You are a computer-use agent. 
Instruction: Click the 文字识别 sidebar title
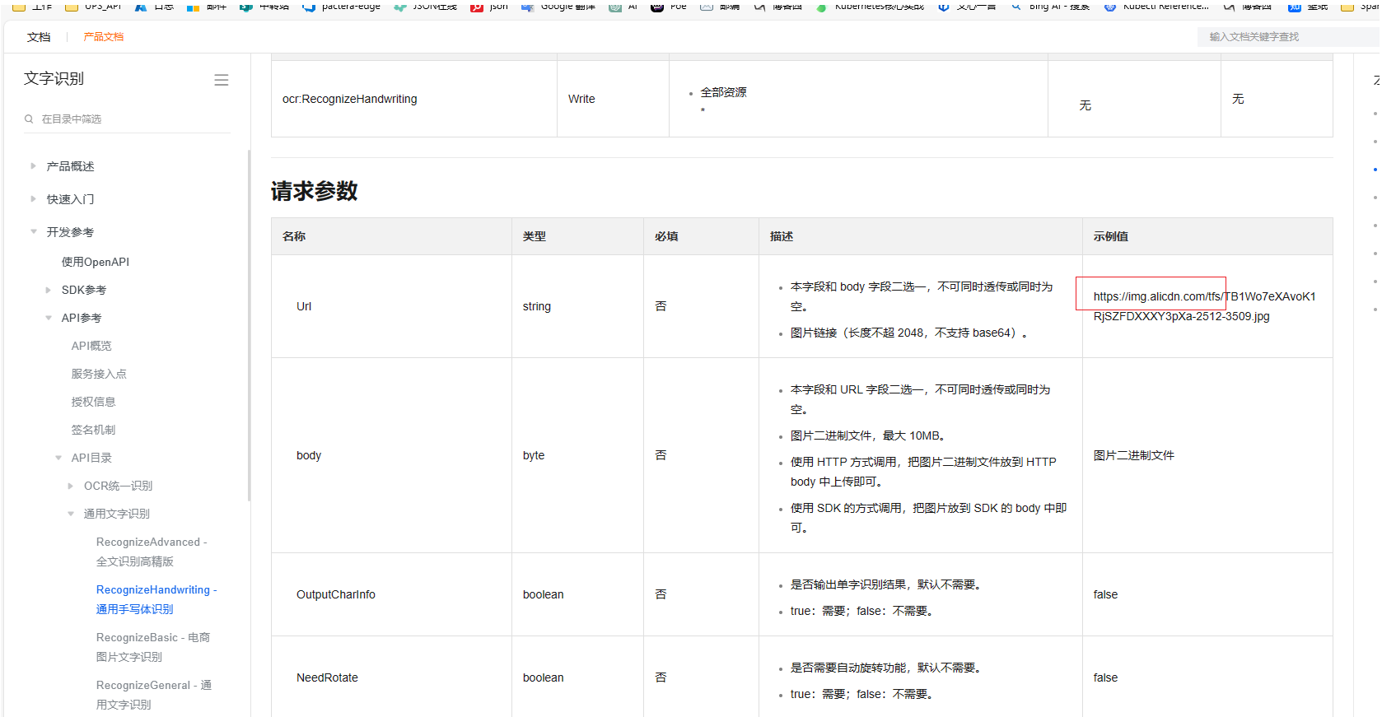(54, 79)
